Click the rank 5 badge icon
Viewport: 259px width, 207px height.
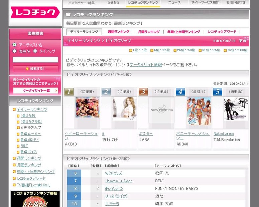(218, 91)
